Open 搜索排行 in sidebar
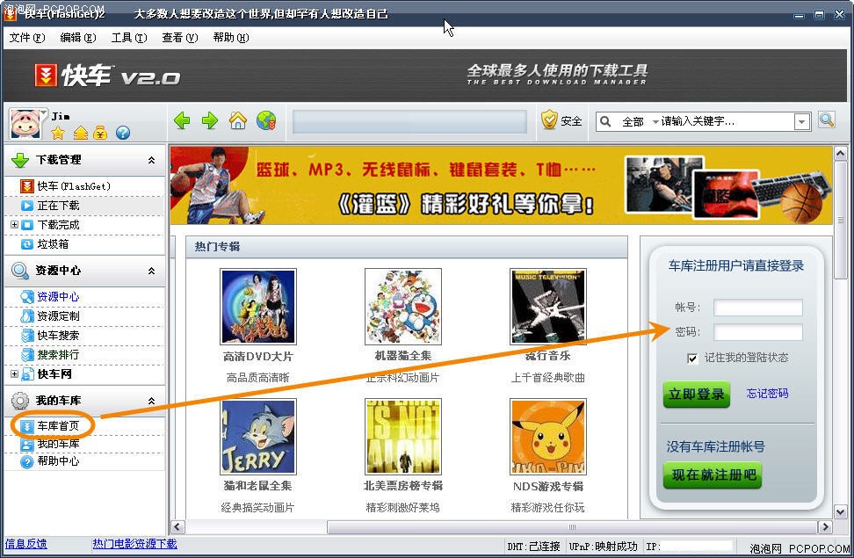This screenshot has height=558, width=854. pyautogui.click(x=58, y=355)
